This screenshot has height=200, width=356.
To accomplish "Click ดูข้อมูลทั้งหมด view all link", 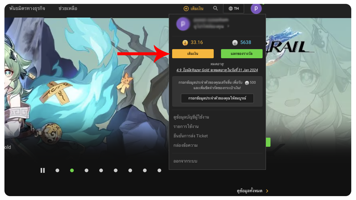I will (249, 191).
